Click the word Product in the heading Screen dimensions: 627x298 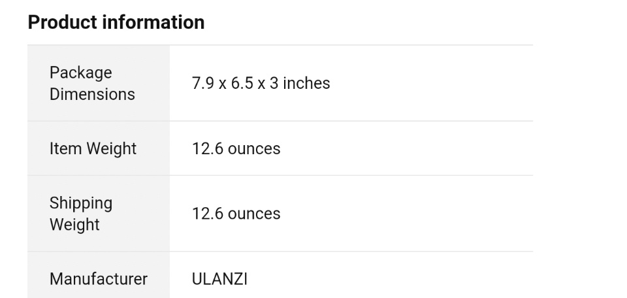click(x=60, y=22)
